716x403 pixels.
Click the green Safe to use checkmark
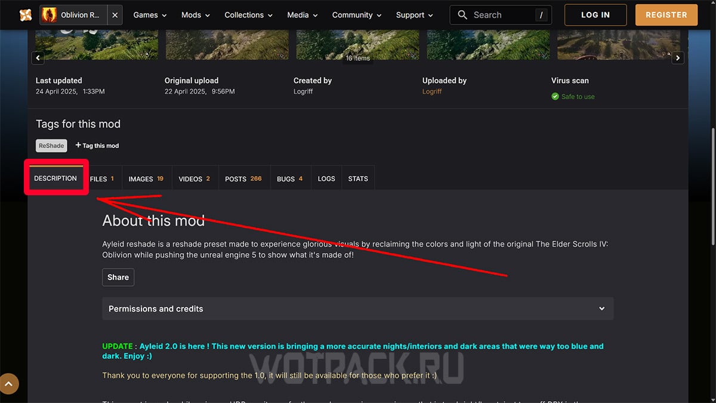[x=555, y=97]
